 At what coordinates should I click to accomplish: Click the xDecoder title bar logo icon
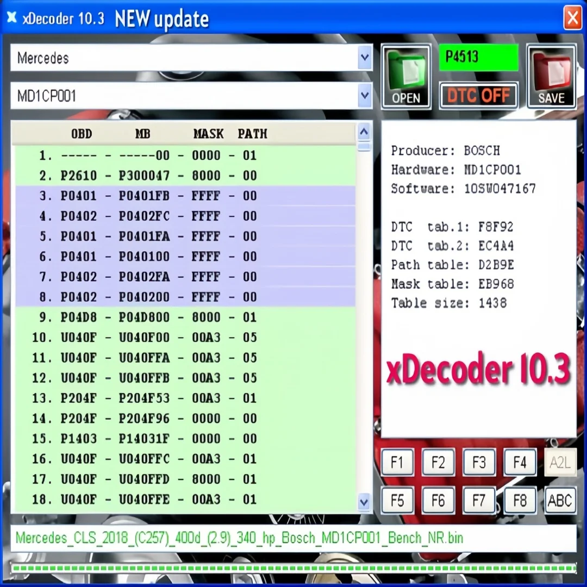click(x=11, y=17)
